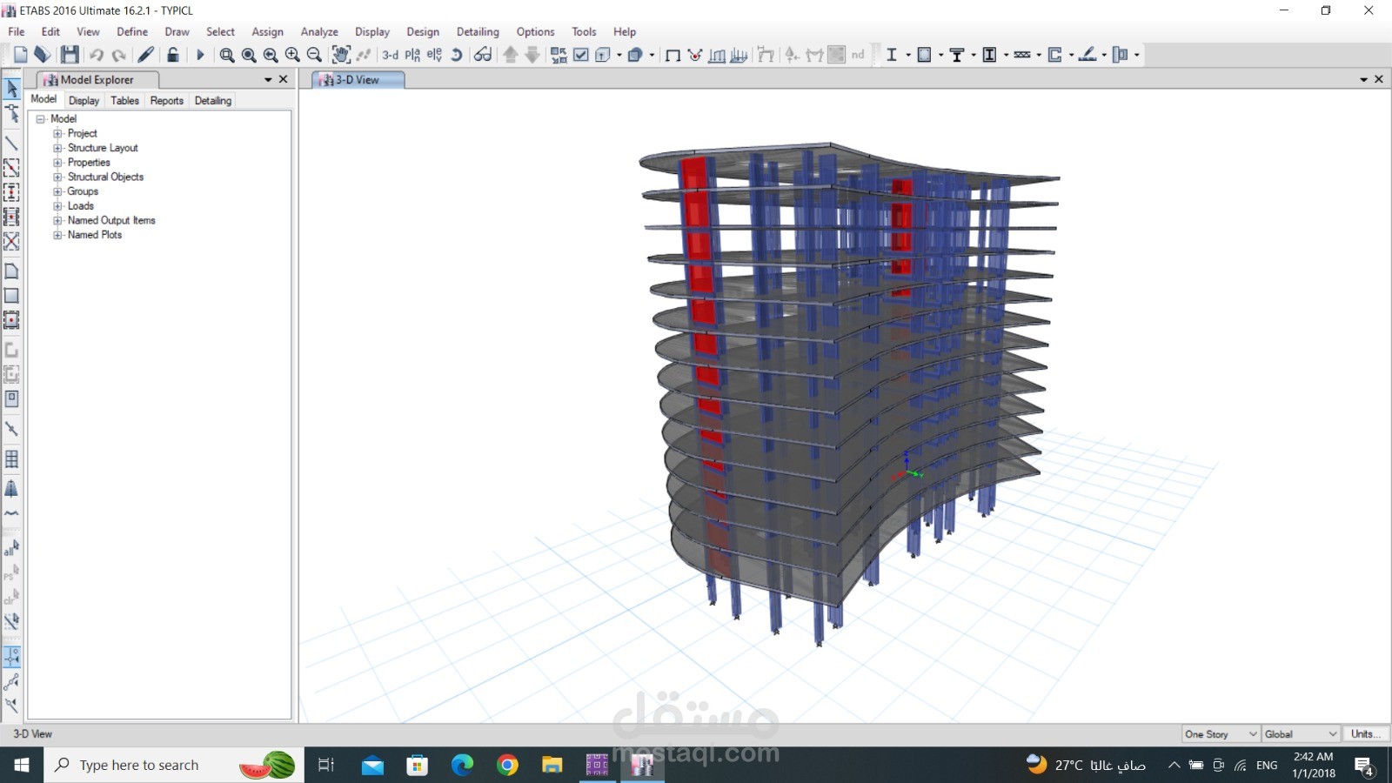Screen dimensions: 1392x783
Task: Click the steel joist design icon
Action: click(1022, 55)
